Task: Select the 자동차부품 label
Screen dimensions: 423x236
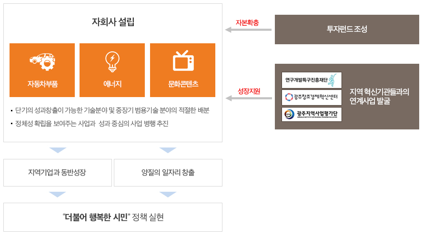Action: point(42,84)
